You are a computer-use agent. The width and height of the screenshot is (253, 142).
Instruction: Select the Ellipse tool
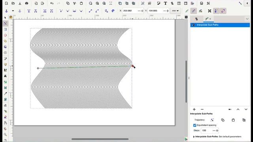[5, 35]
